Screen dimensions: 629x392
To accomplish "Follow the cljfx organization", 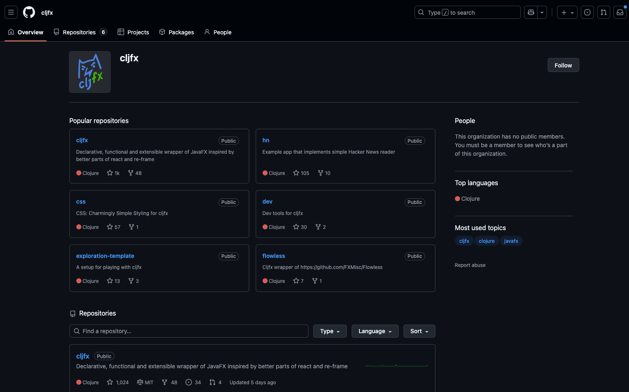I will tap(563, 65).
